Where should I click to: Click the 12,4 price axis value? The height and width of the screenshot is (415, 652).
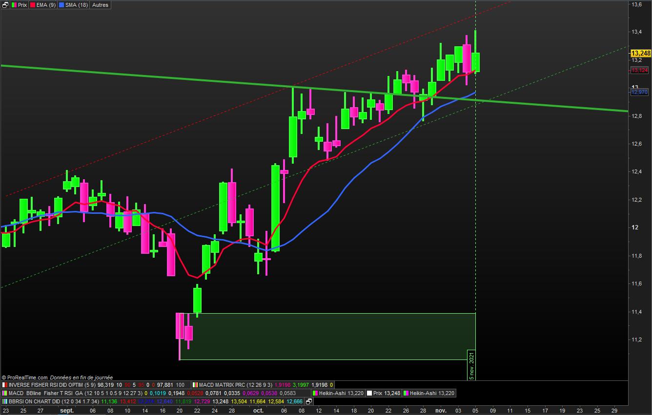coord(636,172)
